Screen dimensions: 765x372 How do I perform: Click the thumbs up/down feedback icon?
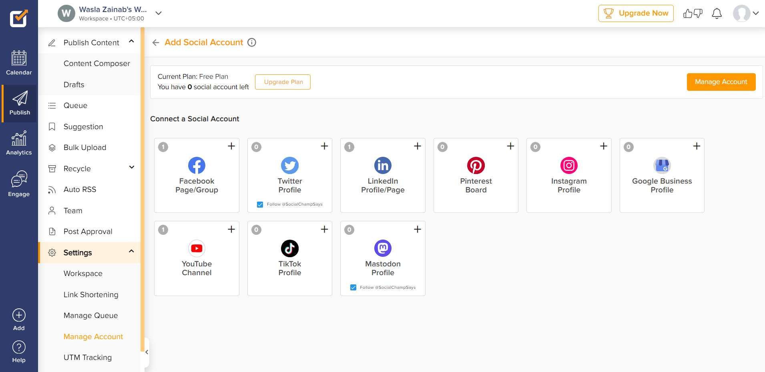click(693, 14)
